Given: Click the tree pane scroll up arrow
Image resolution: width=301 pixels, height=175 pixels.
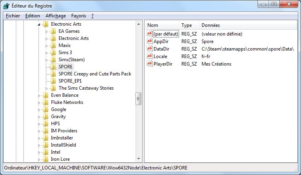Looking at the screenshot, I should coord(139,24).
